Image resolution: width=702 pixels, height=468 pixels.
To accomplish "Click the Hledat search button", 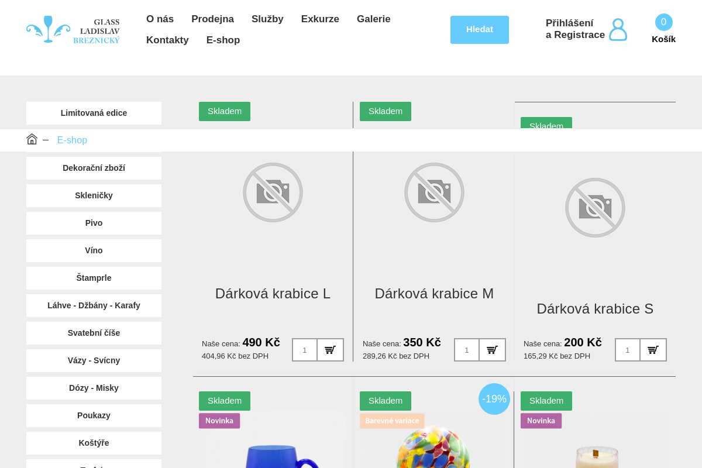I will 480,30.
